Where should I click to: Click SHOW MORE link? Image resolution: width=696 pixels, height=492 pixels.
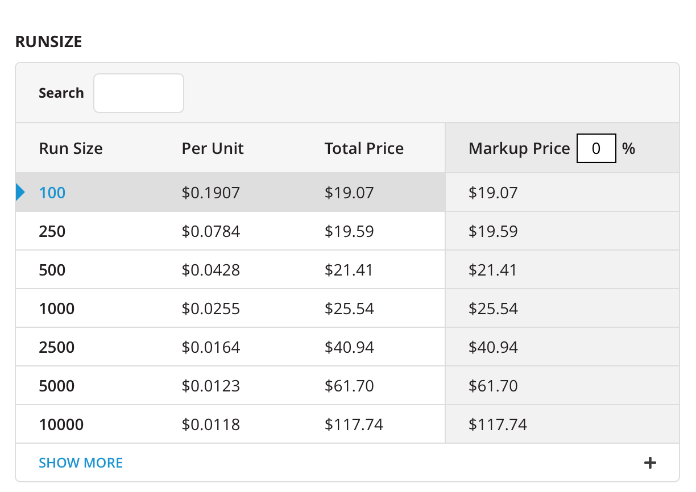click(81, 463)
